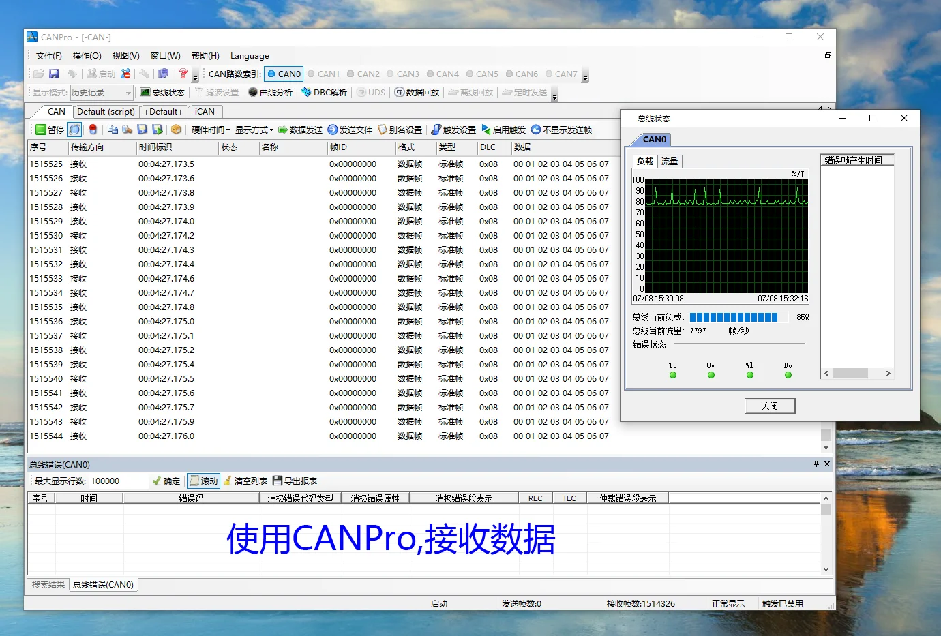The image size is (941, 636).
Task: Pin the bus error panel
Action: click(816, 464)
